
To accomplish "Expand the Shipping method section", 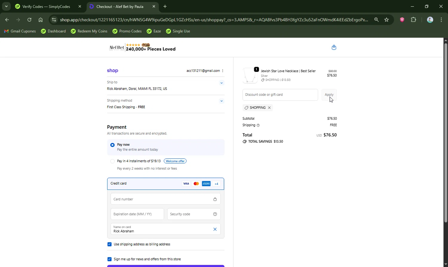I will click(222, 101).
